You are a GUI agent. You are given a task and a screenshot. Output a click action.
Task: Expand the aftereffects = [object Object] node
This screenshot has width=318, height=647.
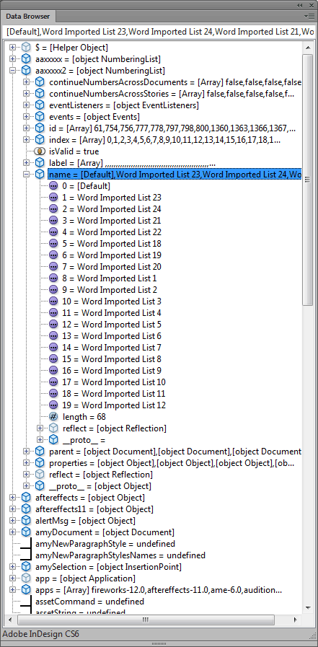pyautogui.click(x=12, y=498)
